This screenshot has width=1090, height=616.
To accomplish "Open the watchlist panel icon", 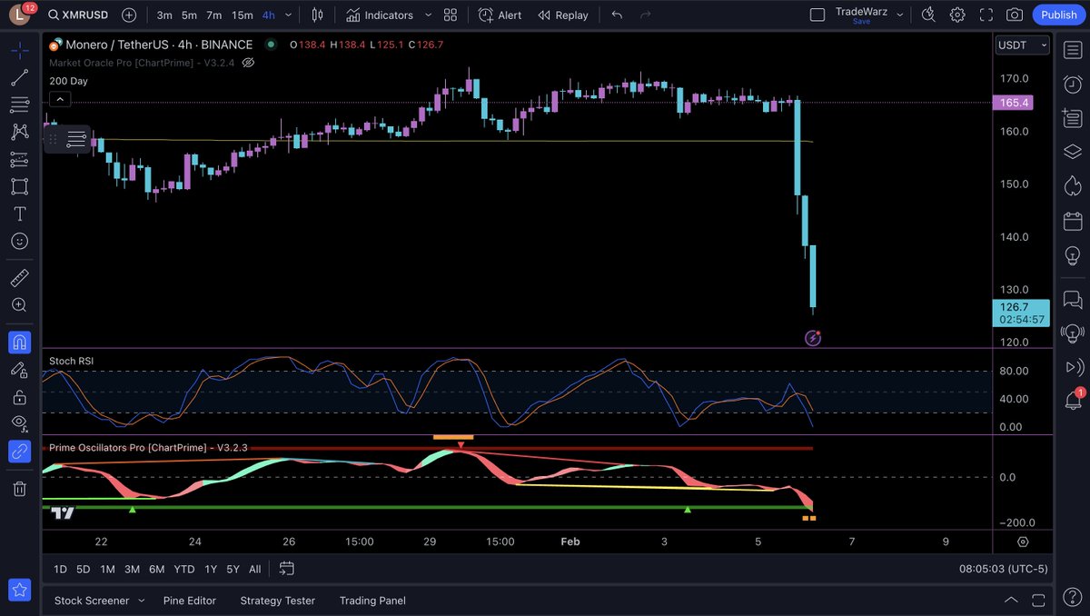I will click(1072, 50).
